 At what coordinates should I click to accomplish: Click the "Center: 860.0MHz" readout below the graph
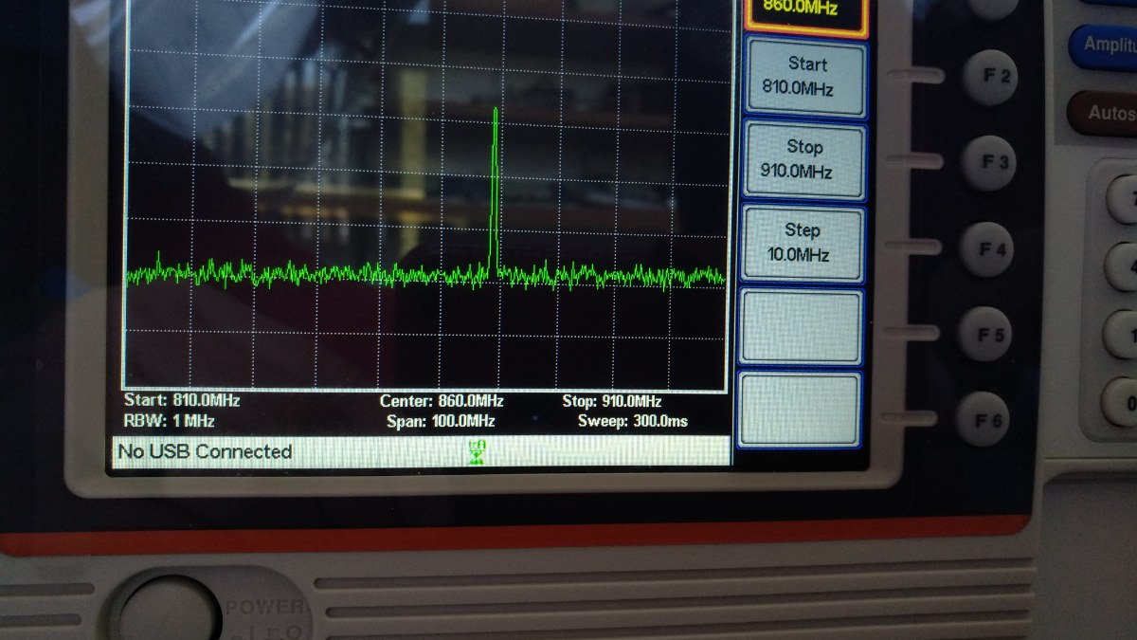tap(442, 401)
